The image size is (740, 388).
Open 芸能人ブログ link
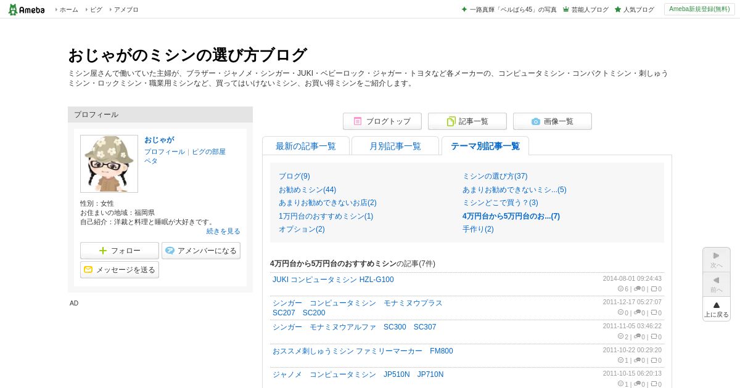[590, 10]
